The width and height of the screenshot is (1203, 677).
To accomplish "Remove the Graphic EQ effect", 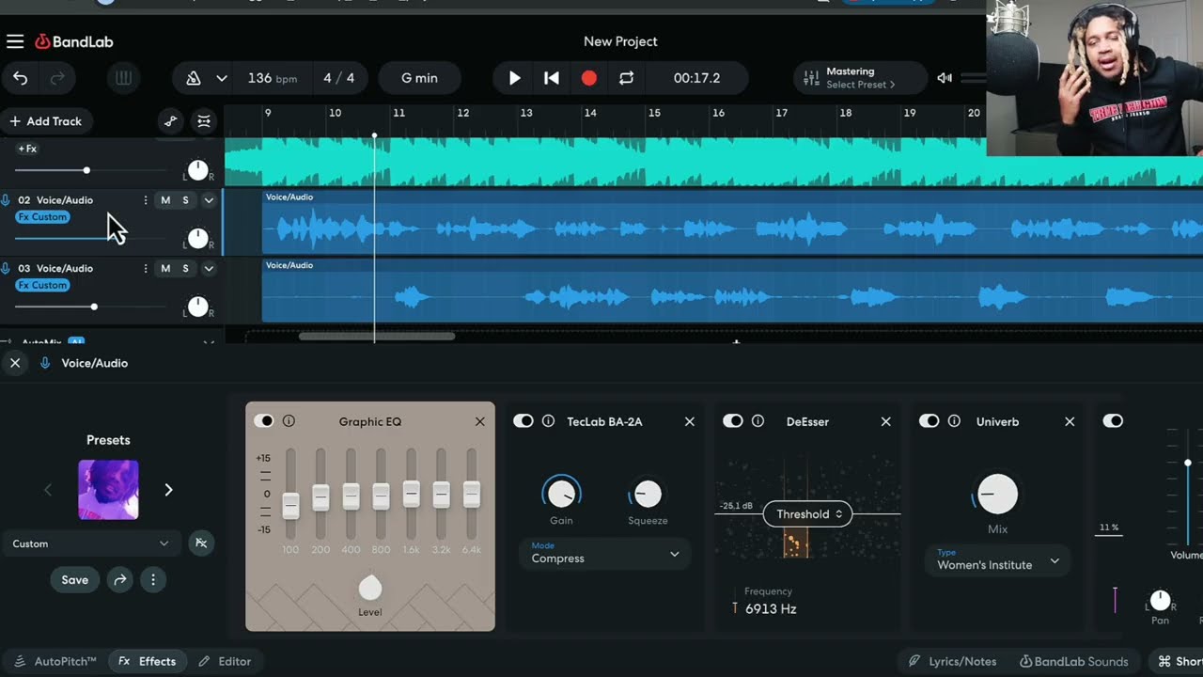I will [480, 421].
